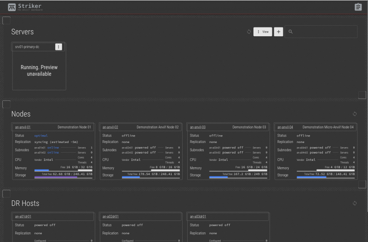Click 'syncing (estimated ~5m)' replication text
368x242 pixels.
56,142
